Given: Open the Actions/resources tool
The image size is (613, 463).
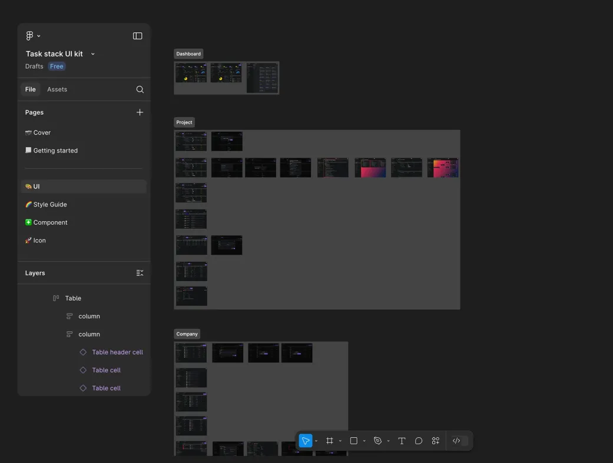Looking at the screenshot, I should [x=436, y=441].
